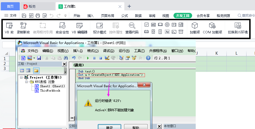Toggle folders in Project panel
The height and width of the screenshot is (129, 255).
click(36, 71)
